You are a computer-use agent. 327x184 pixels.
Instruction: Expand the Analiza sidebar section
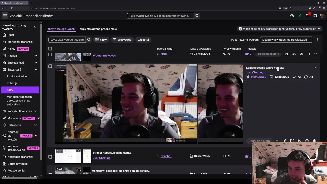[x=36, y=56]
